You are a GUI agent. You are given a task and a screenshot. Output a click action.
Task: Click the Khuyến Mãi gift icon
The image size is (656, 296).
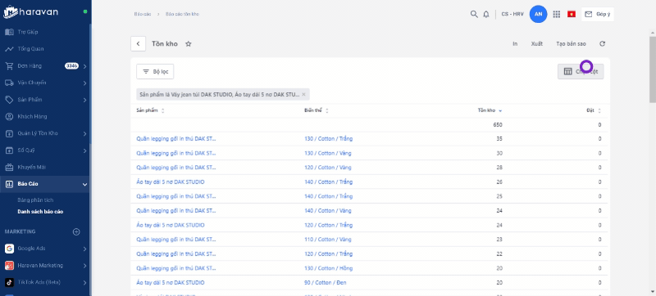tap(9, 167)
